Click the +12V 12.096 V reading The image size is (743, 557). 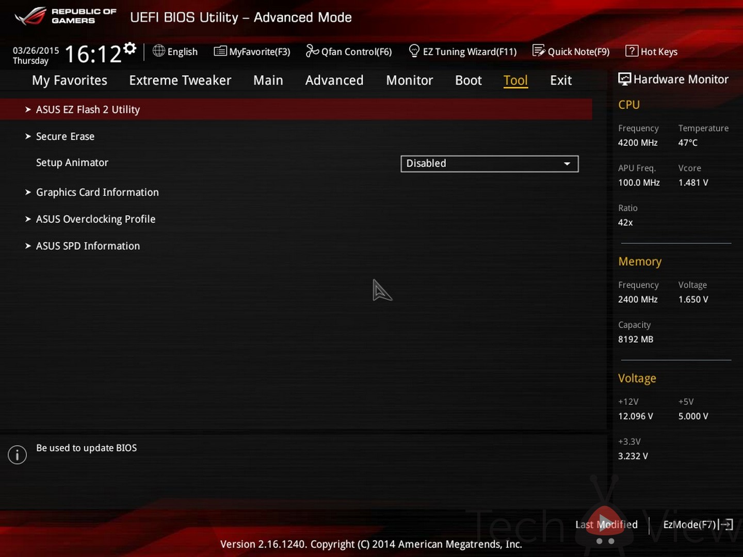point(636,416)
